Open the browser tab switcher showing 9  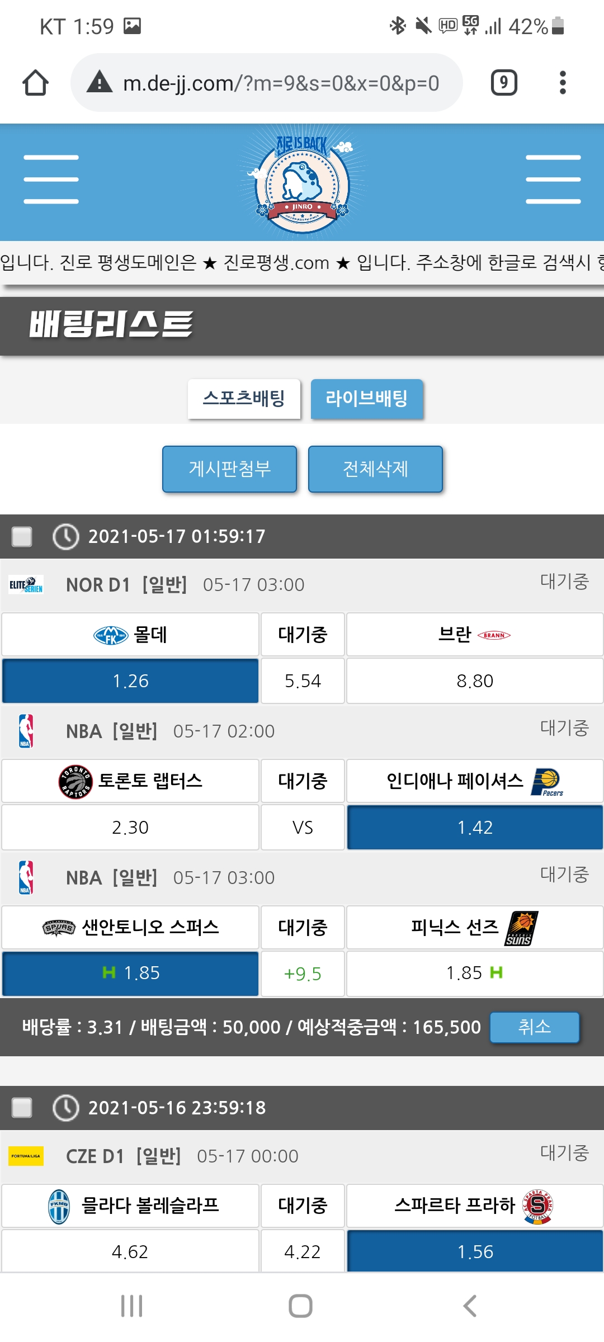coord(504,83)
